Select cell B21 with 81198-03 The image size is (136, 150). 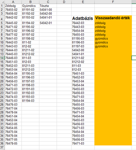point(30,85)
